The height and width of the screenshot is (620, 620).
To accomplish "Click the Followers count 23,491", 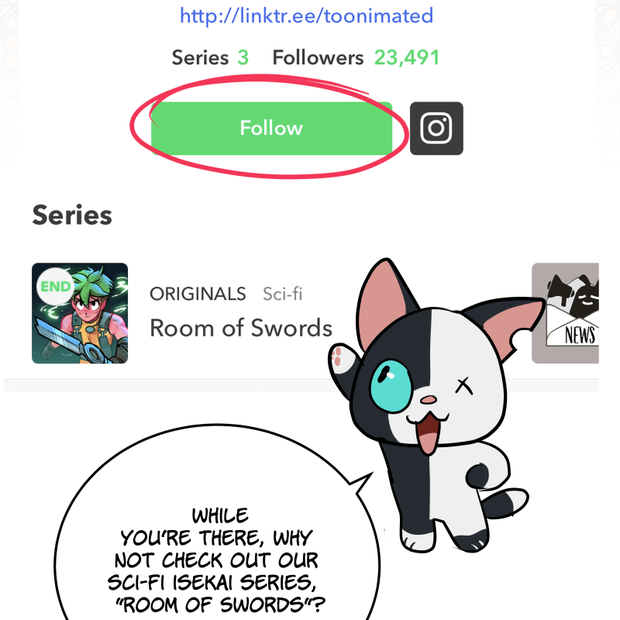I will [407, 57].
